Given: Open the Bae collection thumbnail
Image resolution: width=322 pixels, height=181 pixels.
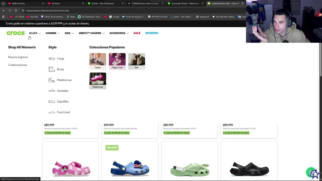Looking at the screenshot, I should pos(137,61).
